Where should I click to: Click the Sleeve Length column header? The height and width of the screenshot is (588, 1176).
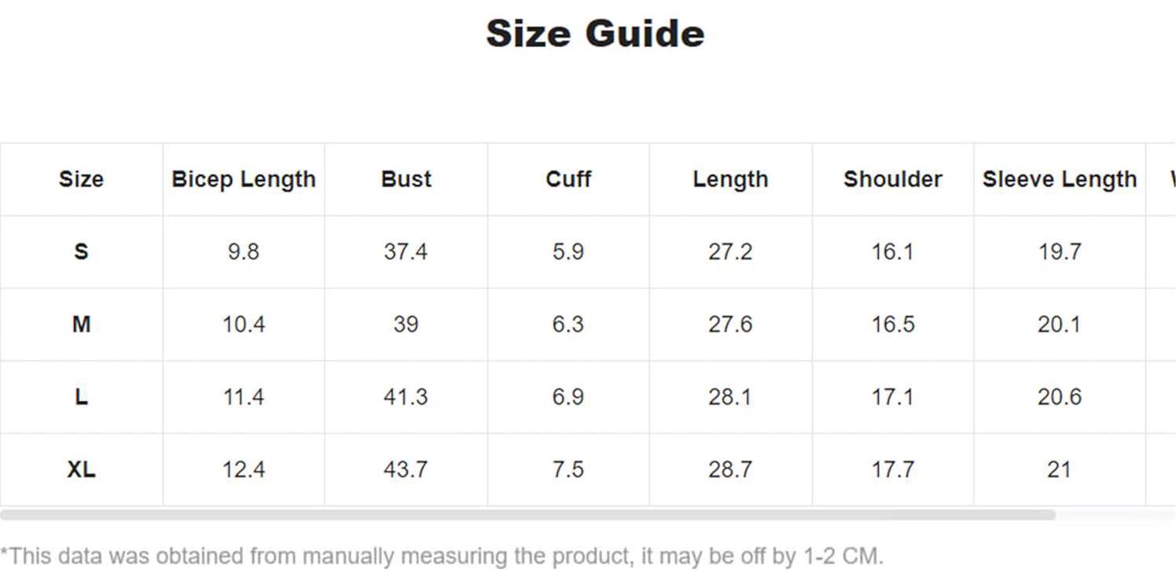[x=1059, y=179]
